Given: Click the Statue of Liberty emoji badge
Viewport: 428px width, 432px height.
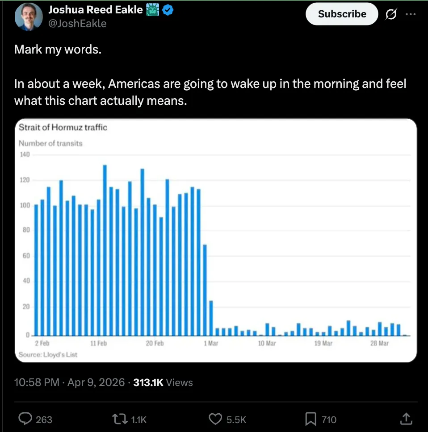Looking at the screenshot, I should (152, 10).
